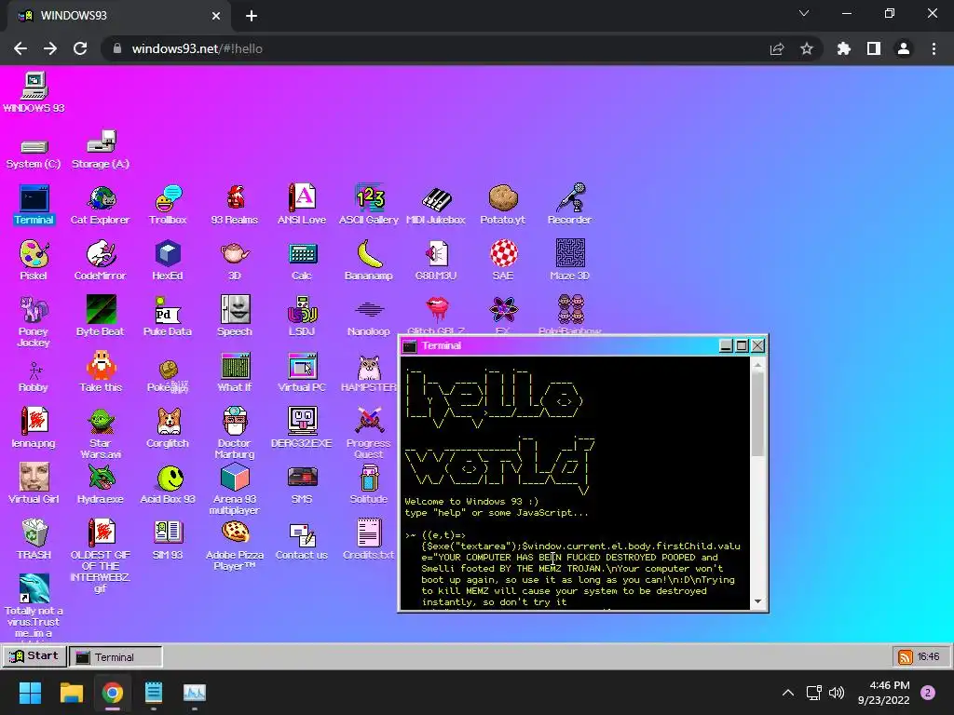
Task: Click the Terminal scrollbar up arrow
Action: [x=757, y=365]
